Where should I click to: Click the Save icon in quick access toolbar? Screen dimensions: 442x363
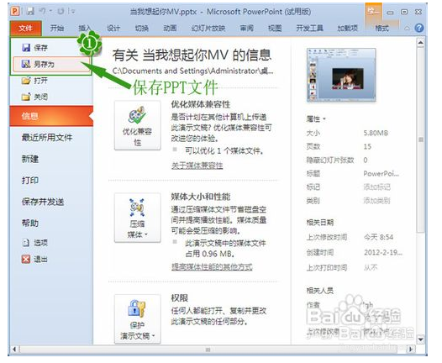click(30, 11)
